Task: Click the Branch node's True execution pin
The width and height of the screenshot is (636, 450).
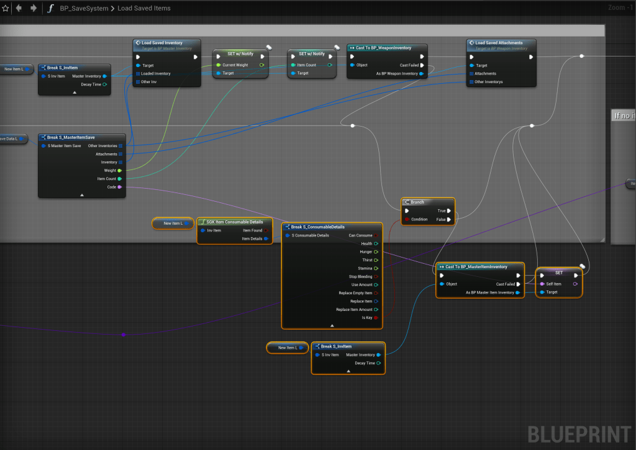Action: tap(449, 211)
